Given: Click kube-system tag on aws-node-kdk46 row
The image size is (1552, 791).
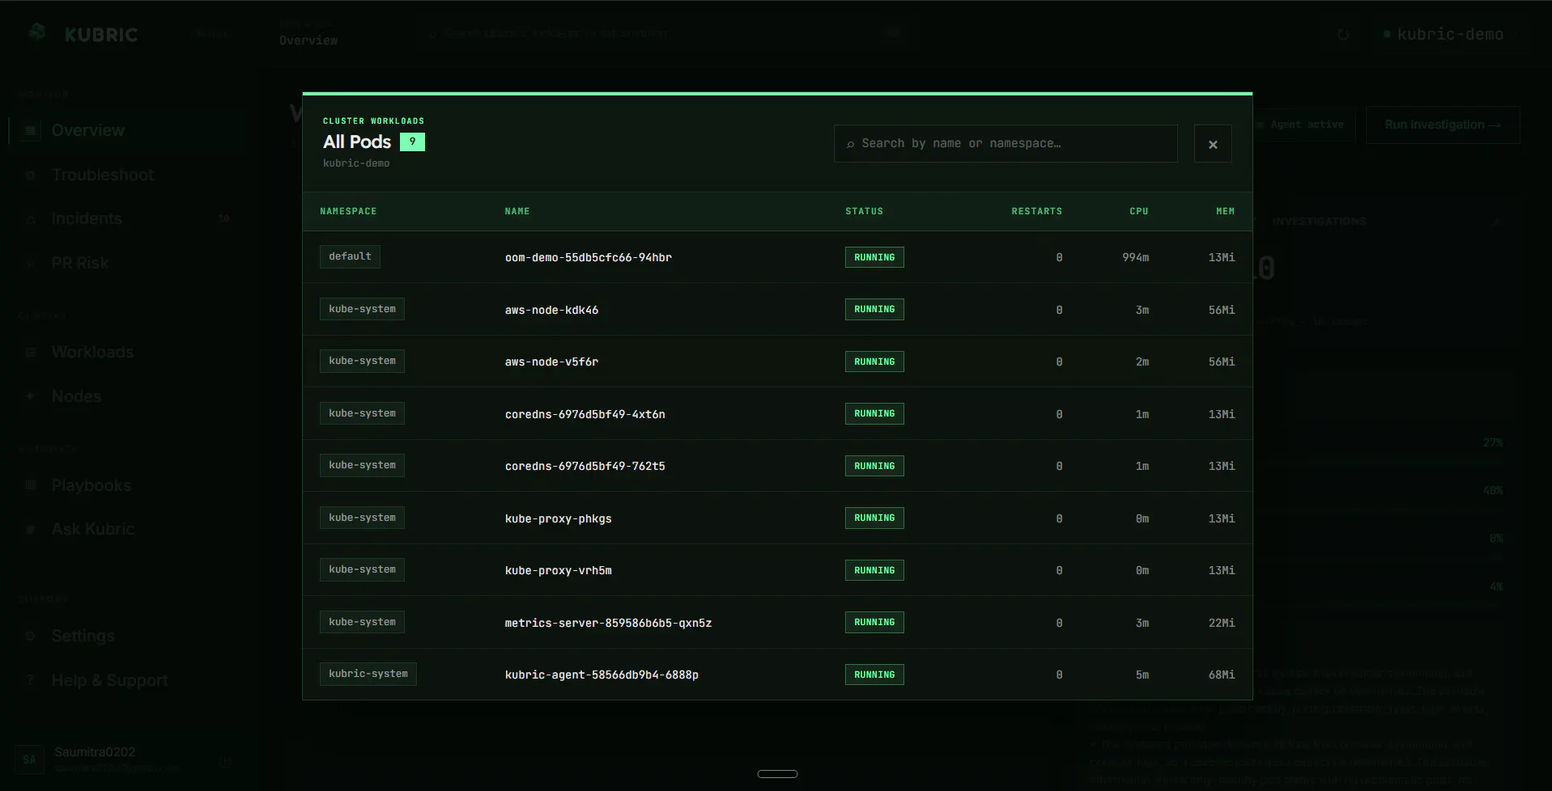Looking at the screenshot, I should (362, 309).
